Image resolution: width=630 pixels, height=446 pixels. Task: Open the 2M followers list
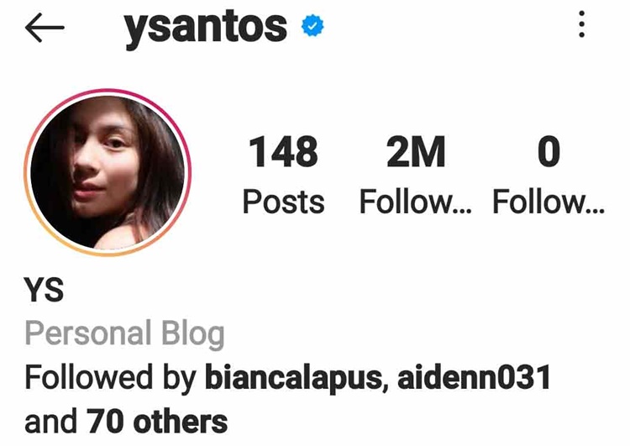[416, 175]
